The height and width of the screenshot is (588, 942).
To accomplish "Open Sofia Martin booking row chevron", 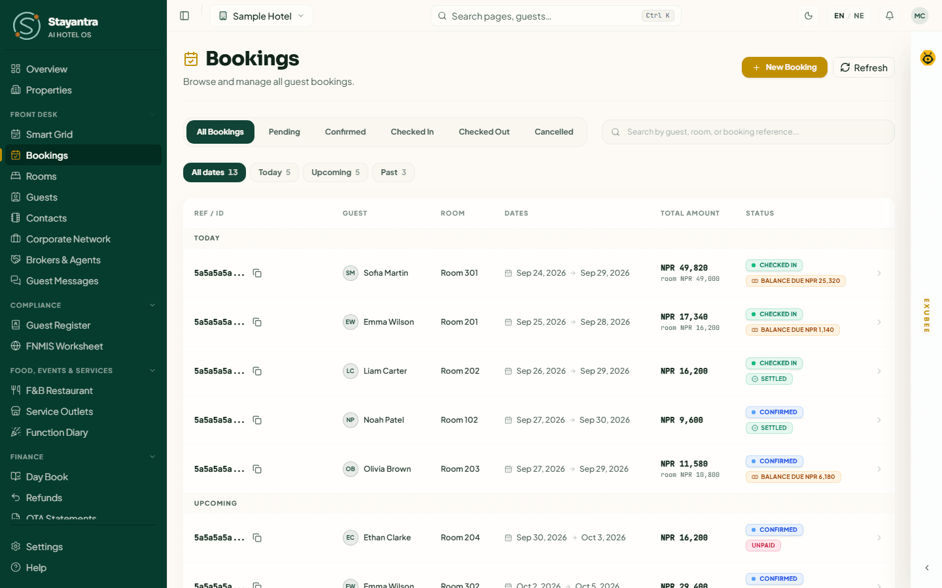I will click(x=879, y=273).
